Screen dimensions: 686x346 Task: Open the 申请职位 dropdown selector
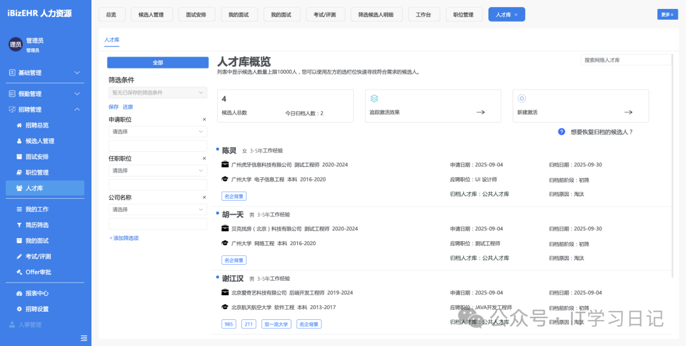pyautogui.click(x=158, y=131)
